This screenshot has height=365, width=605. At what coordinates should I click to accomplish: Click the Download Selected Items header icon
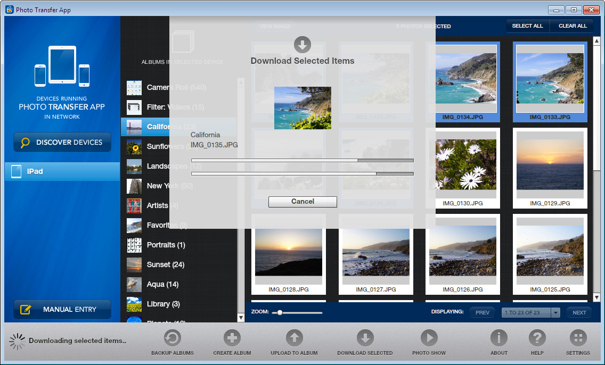point(302,45)
